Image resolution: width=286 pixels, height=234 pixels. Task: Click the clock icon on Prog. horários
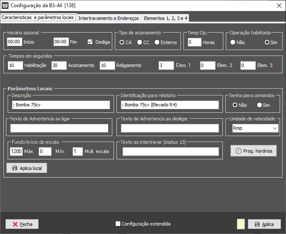tap(239, 151)
